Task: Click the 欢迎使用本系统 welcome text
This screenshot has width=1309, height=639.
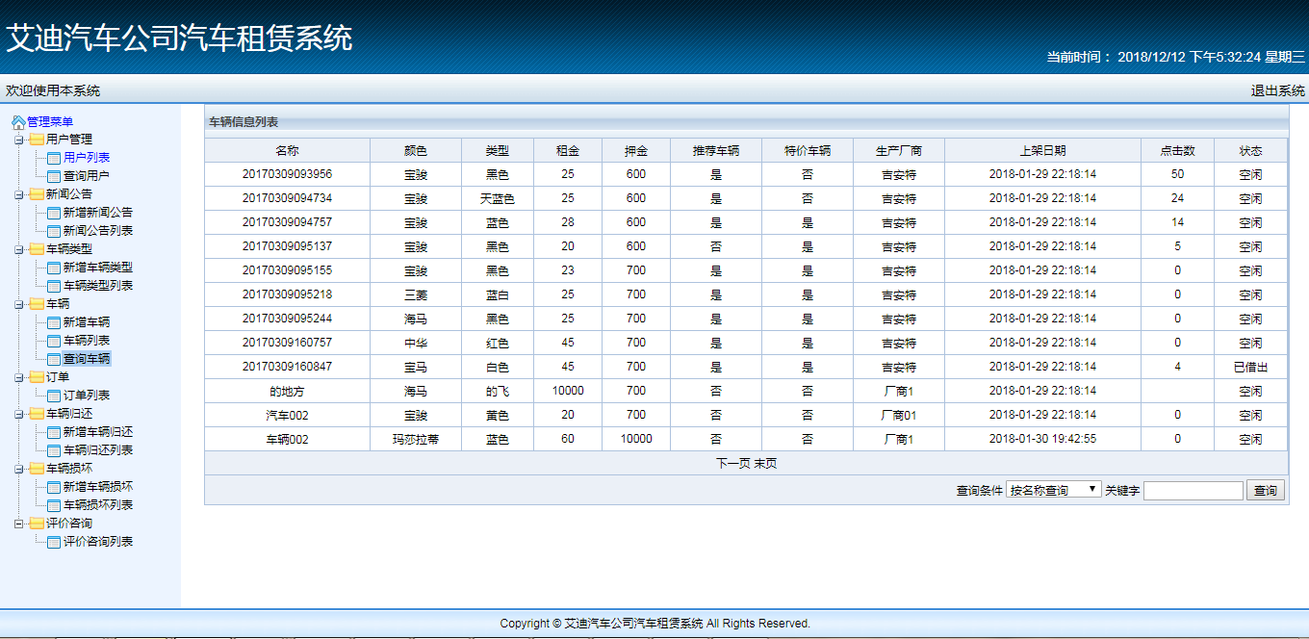Action: pos(53,90)
